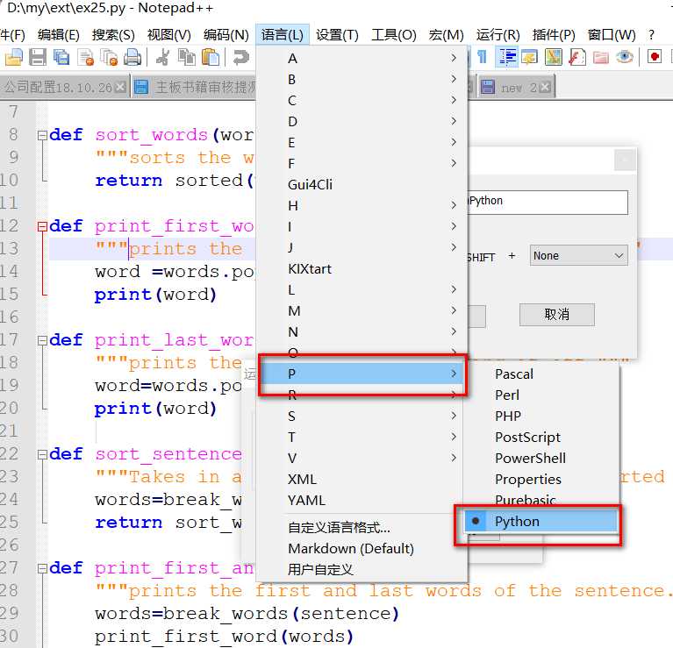This screenshot has height=648, width=673.
Task: Open 自定义语言格式... menu entry
Action: (x=362, y=528)
